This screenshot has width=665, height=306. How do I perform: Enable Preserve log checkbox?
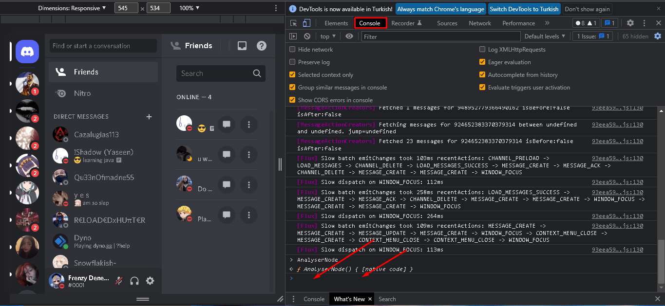[x=292, y=62]
